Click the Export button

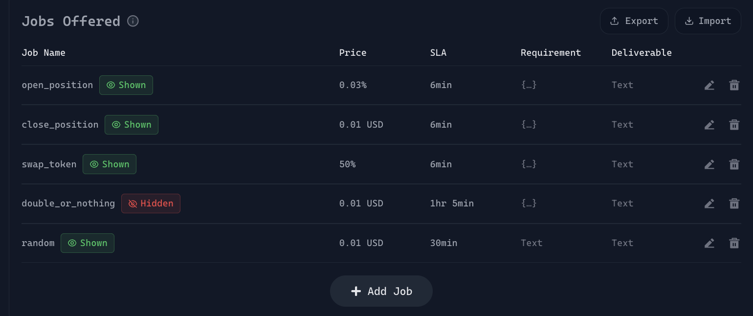click(634, 21)
